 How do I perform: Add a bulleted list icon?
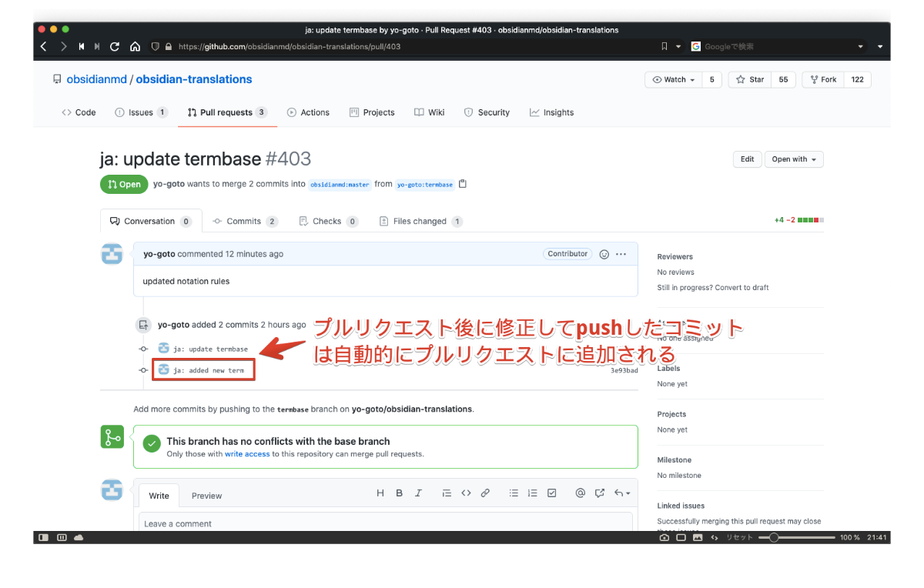(514, 493)
